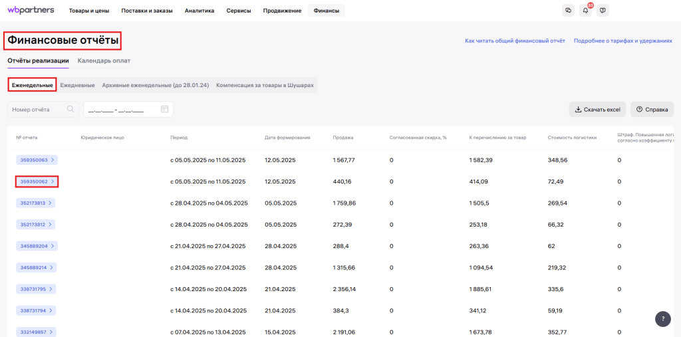The image size is (681, 337).
Task: Click payout value 1 582,39
Action: coord(481,160)
